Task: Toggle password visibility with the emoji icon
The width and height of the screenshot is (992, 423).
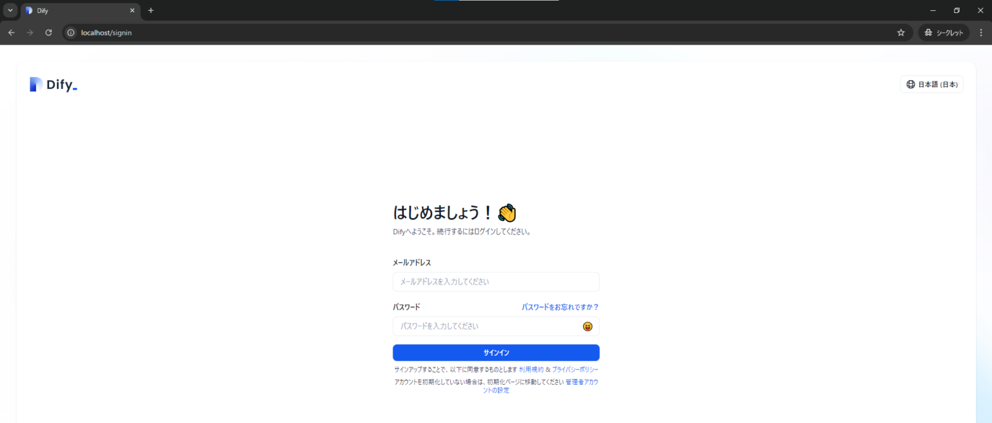Action: tap(587, 326)
